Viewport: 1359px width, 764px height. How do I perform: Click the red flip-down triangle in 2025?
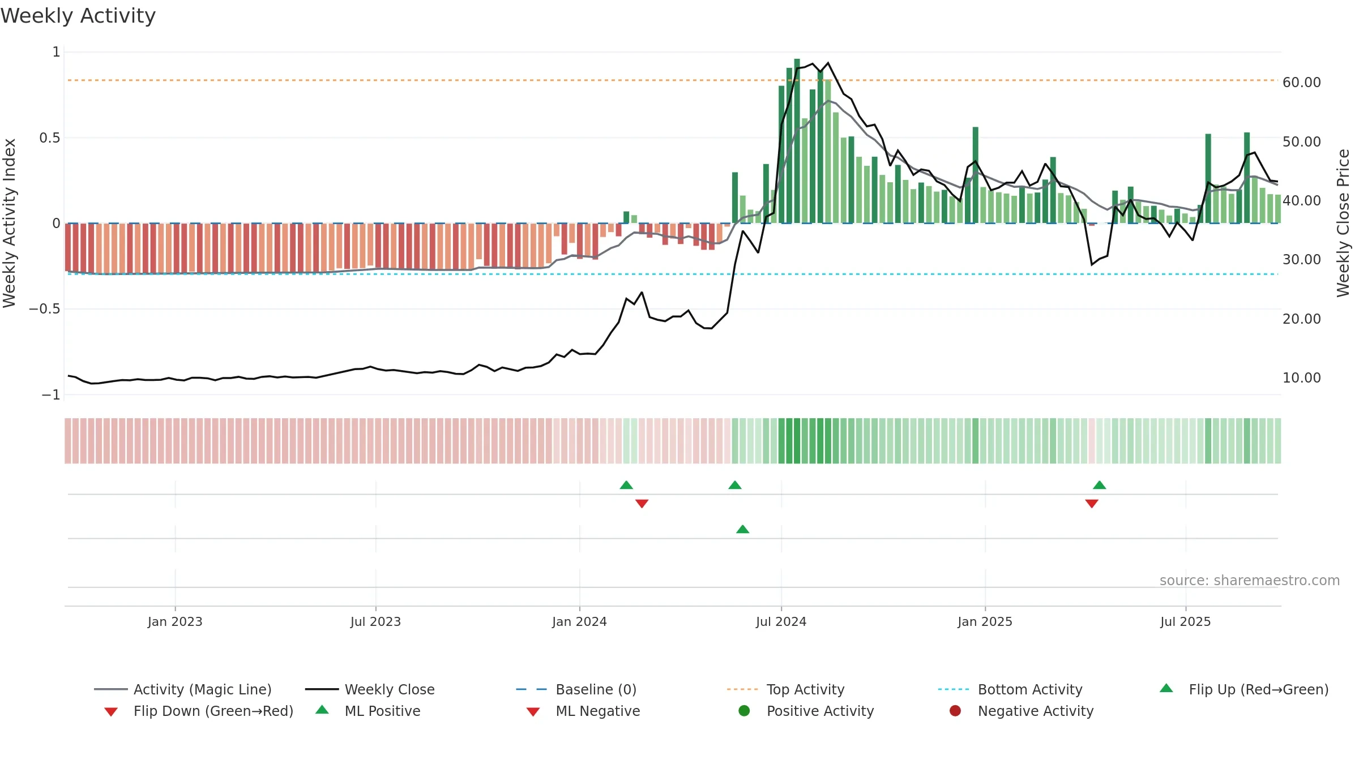click(x=1092, y=504)
